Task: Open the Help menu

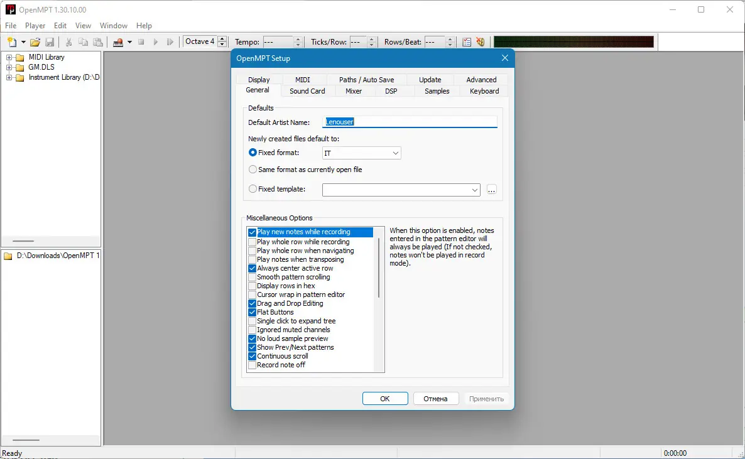Action: coord(144,26)
